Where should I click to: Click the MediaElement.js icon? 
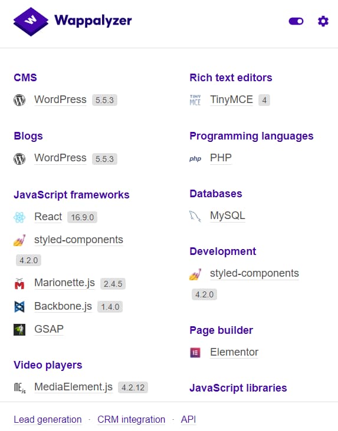(x=19, y=387)
